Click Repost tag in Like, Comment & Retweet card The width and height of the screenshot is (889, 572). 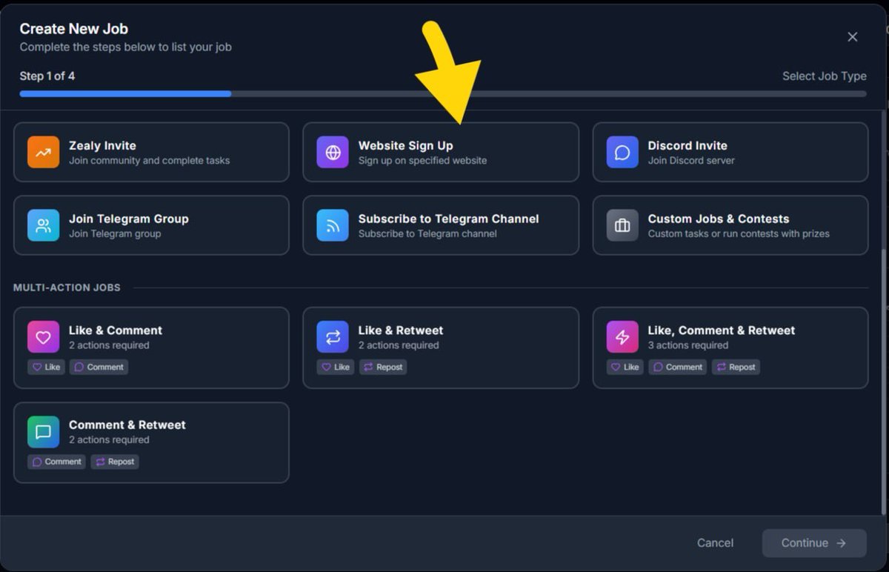pos(736,367)
